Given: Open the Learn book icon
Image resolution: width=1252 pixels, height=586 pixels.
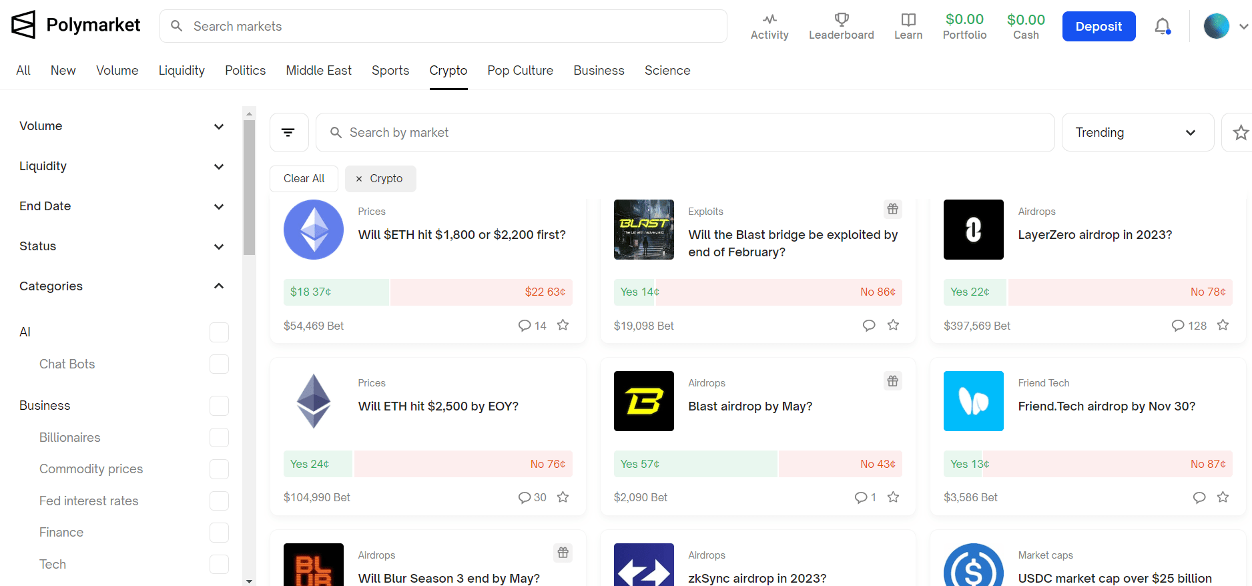Looking at the screenshot, I should pyautogui.click(x=908, y=19).
